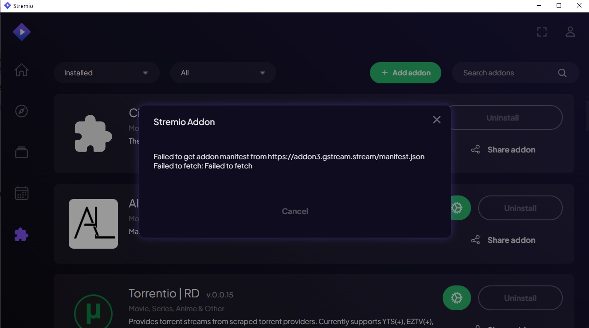This screenshot has width=589, height=328.
Task: Click the search magnifier icon
Action: 562,73
